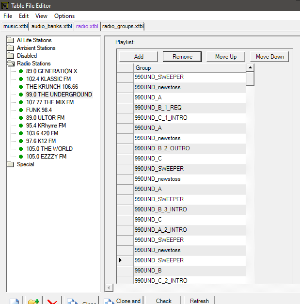Image resolution: width=300 pixels, height=304 pixels.
Task: Collapse the Radio Stations folder
Action: coord(11,64)
